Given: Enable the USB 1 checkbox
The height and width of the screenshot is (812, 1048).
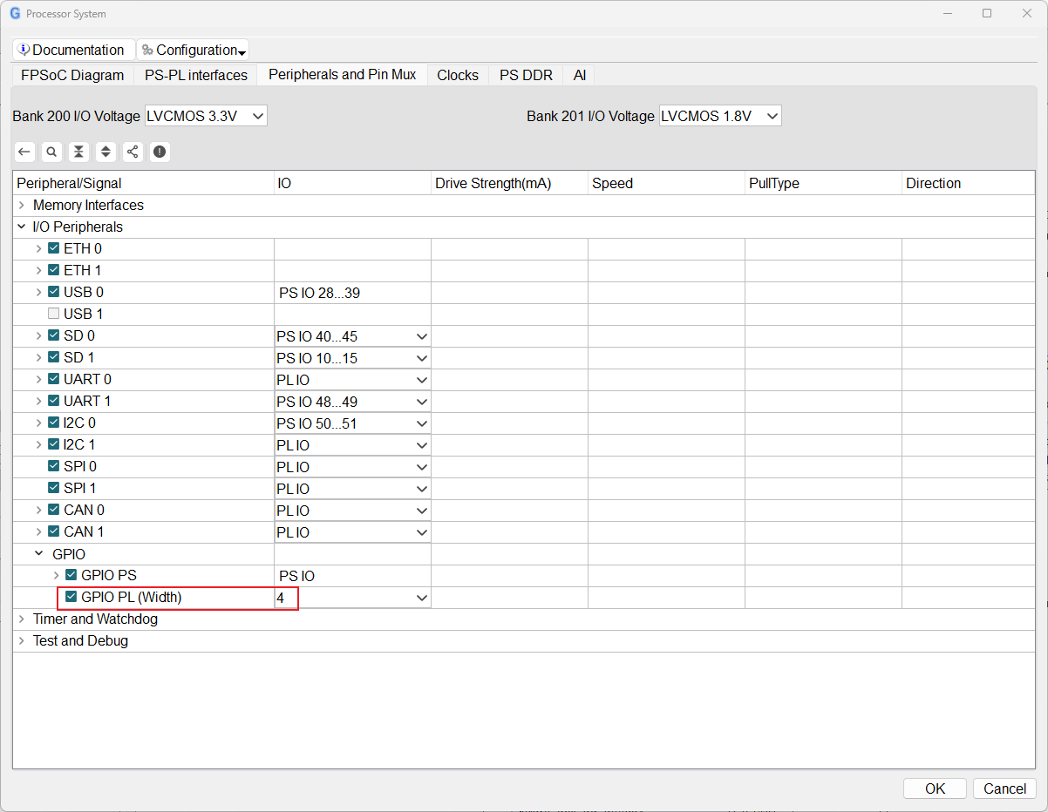Looking at the screenshot, I should 54,314.
